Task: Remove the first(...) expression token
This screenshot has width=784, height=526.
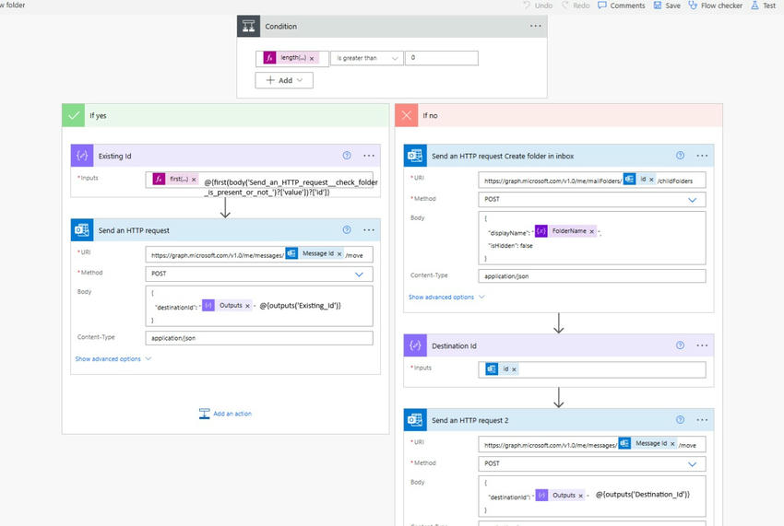Action: point(194,180)
